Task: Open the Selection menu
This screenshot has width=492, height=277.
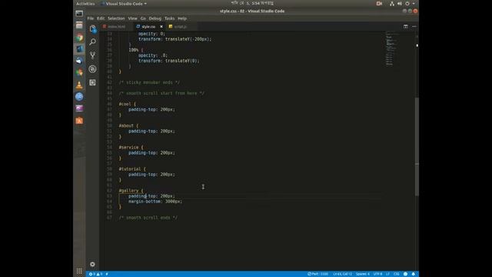Action: [x=116, y=18]
